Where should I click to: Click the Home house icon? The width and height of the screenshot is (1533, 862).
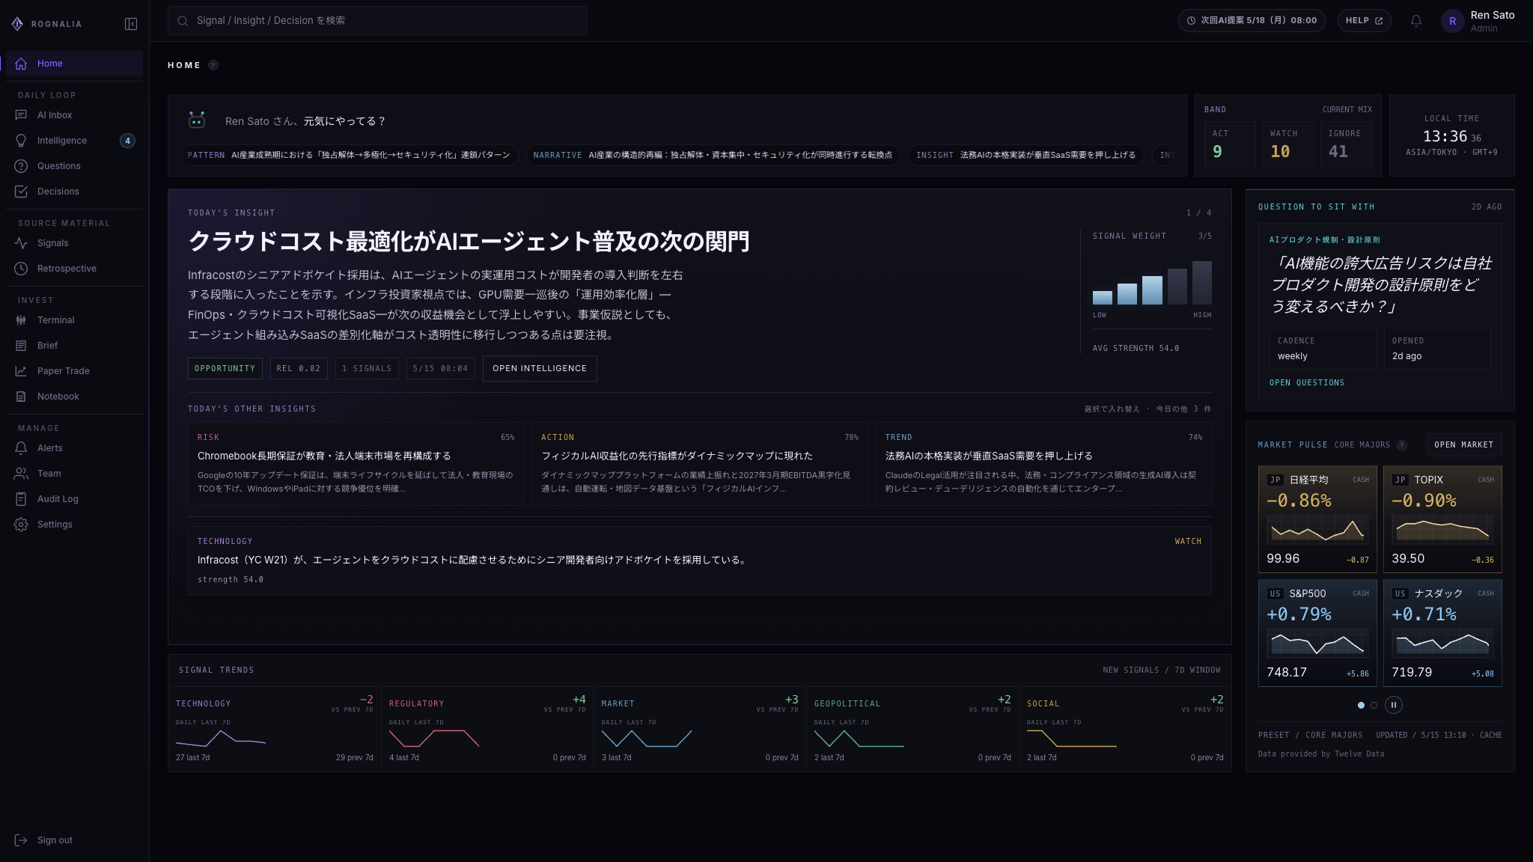click(x=21, y=64)
